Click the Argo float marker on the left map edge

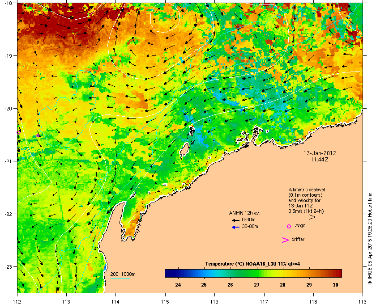click(18, 132)
